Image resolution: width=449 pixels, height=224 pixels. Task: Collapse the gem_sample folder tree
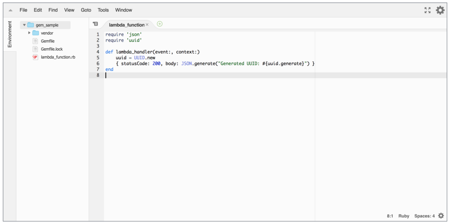(x=24, y=25)
